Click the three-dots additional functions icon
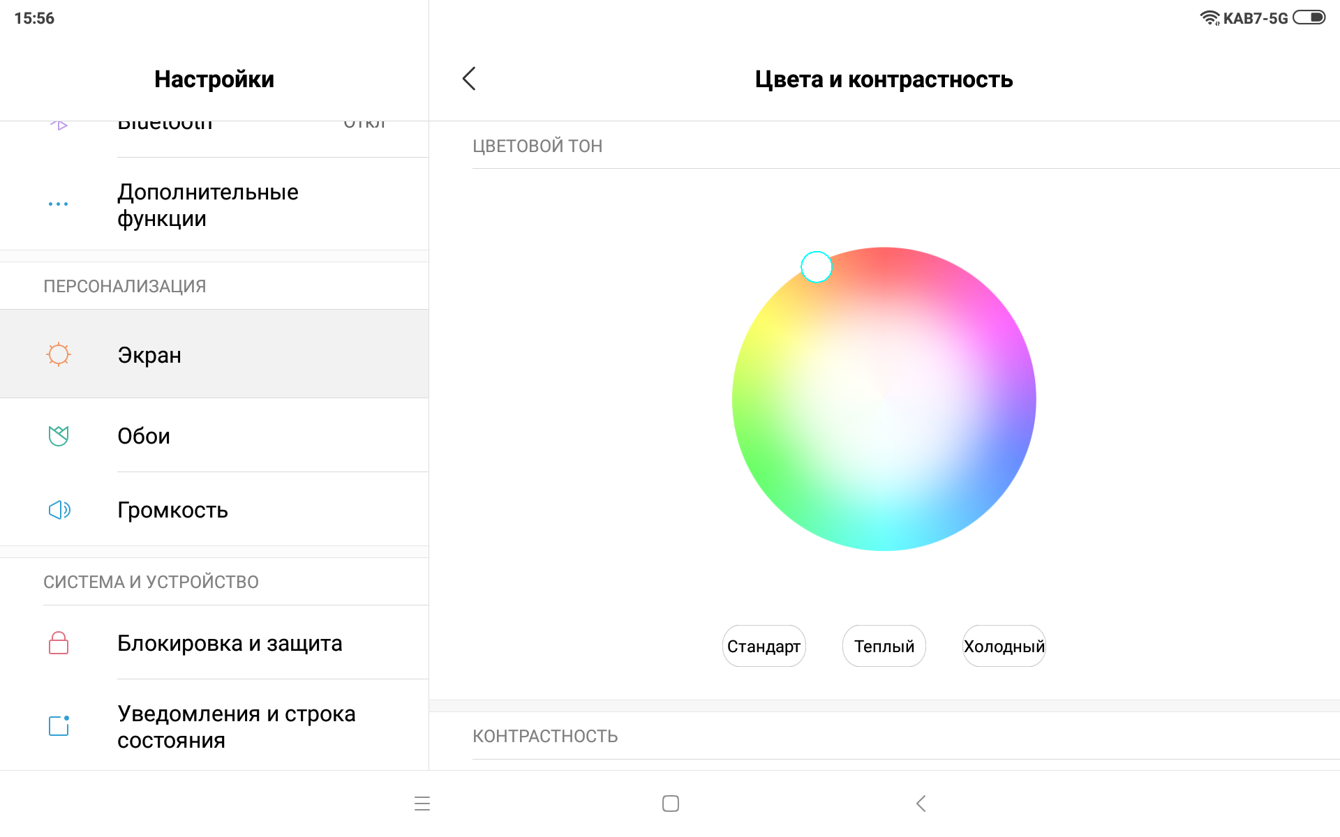1340x837 pixels. click(x=59, y=204)
